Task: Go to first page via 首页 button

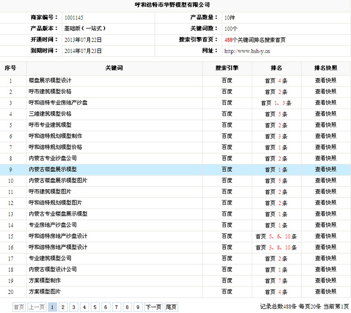Action: coord(19,307)
